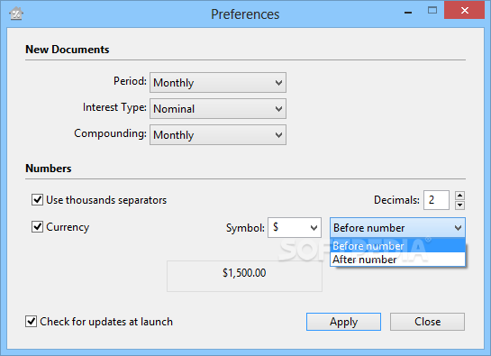
Task: Uncheck the Currency checkbox
Action: pos(37,226)
